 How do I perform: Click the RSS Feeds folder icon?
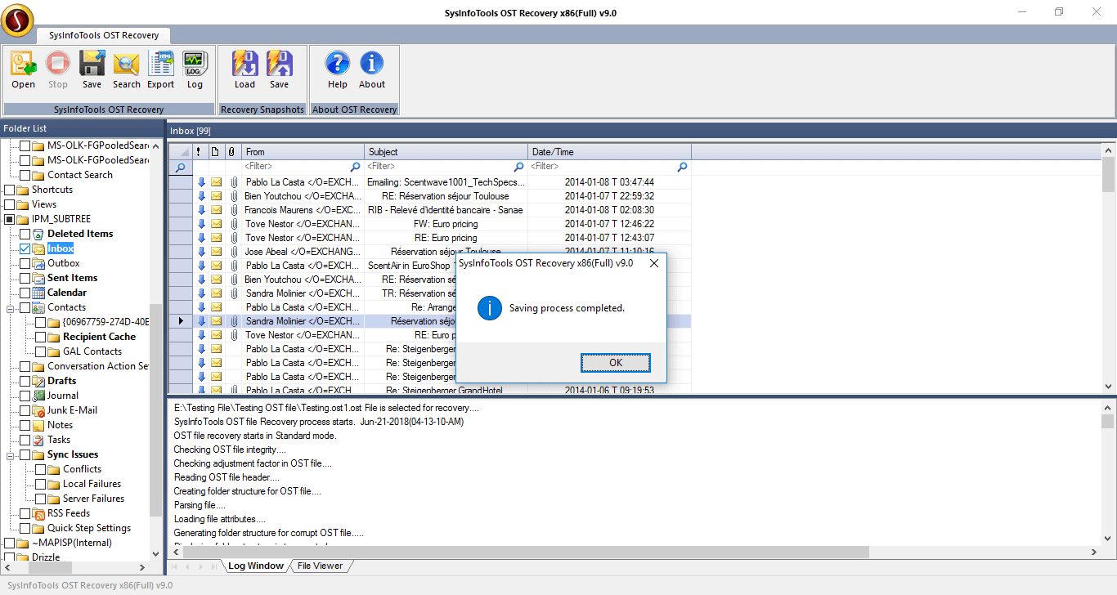tap(38, 513)
